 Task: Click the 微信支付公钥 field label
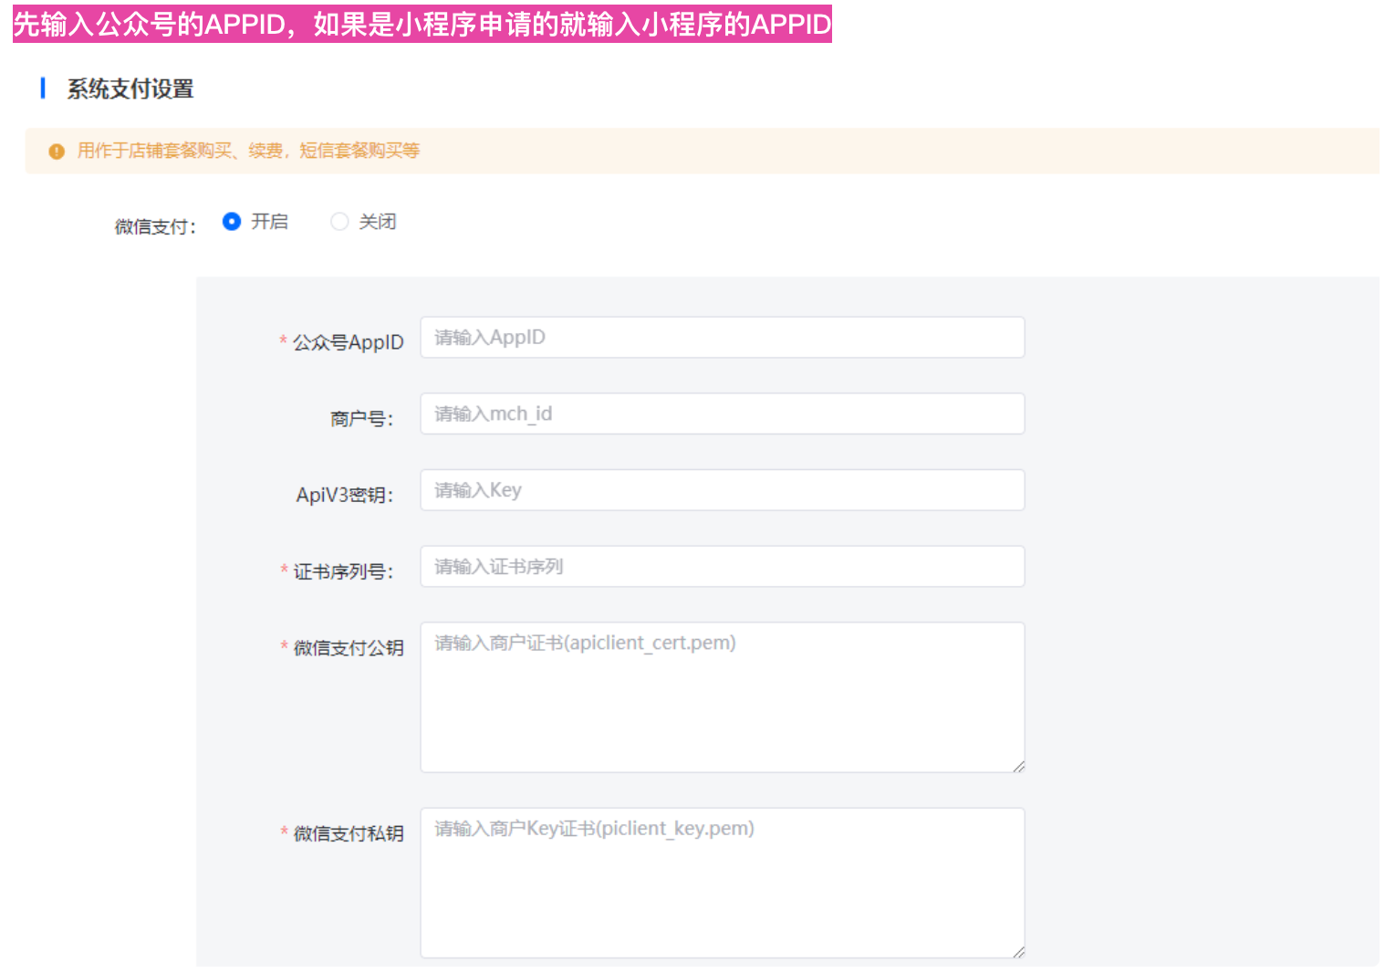[x=349, y=648]
